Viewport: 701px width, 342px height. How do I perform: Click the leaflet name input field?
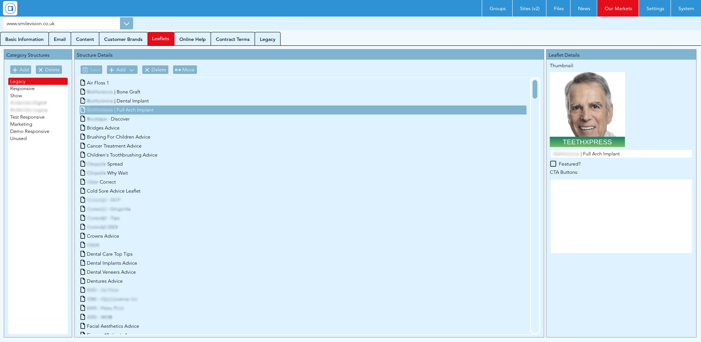pyautogui.click(x=621, y=154)
